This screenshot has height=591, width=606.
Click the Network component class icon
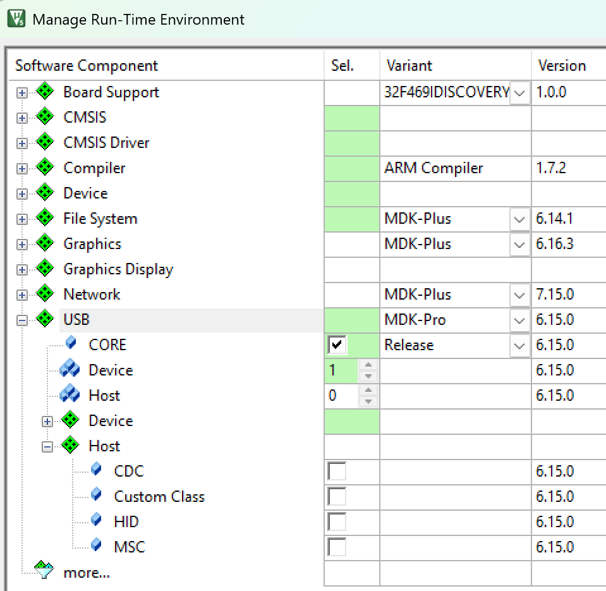45,293
